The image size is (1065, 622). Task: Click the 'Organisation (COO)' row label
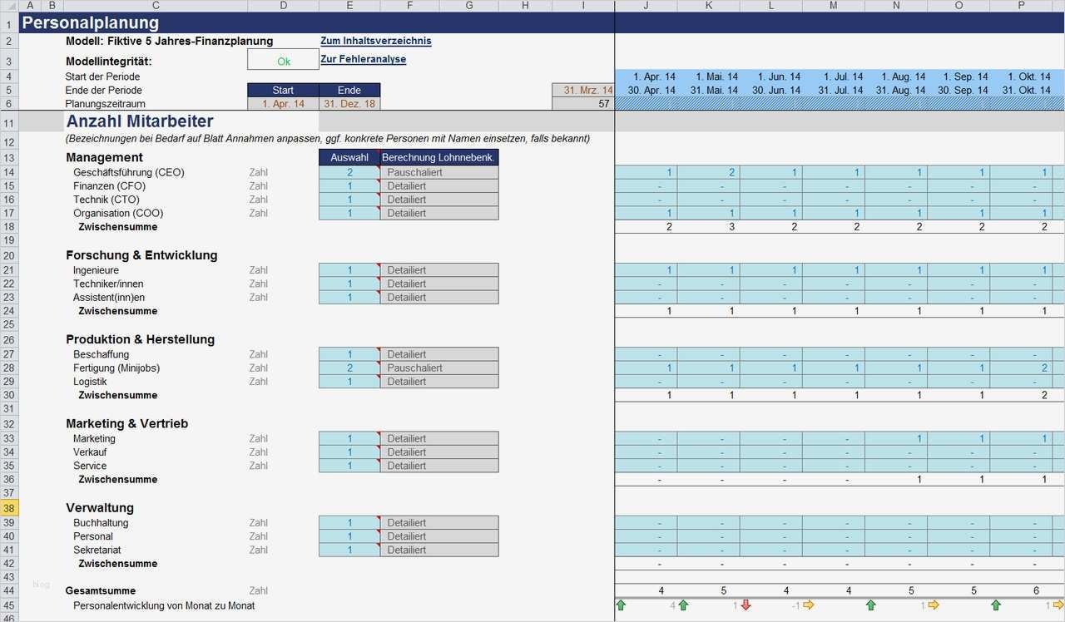point(117,213)
